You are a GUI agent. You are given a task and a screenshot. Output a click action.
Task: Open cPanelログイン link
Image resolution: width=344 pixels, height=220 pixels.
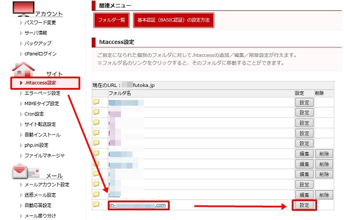[x=41, y=54]
